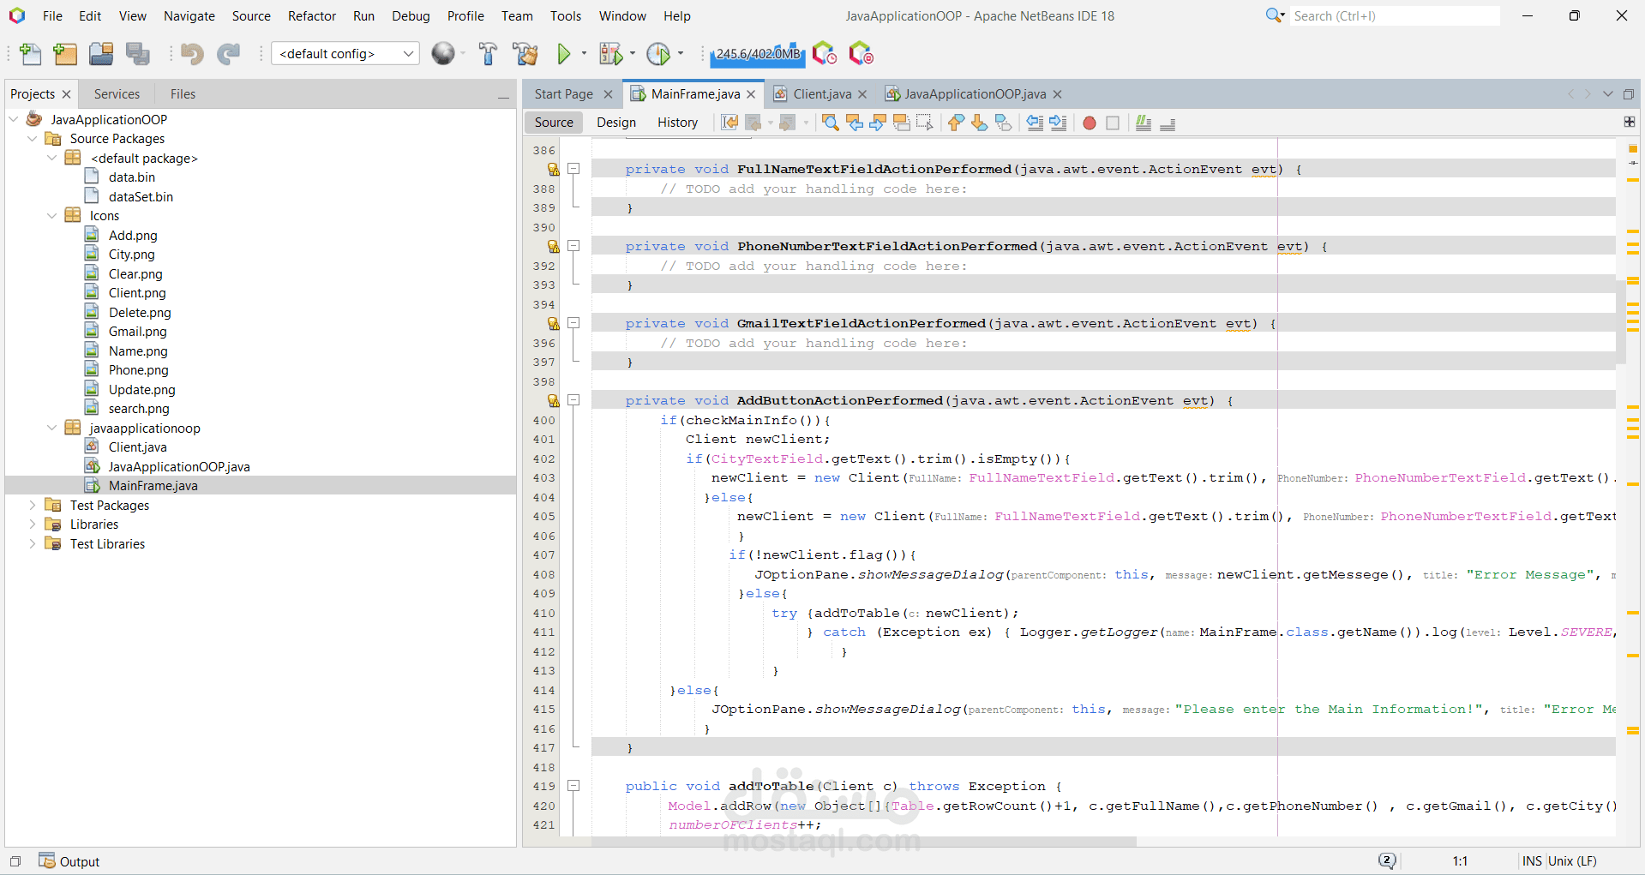Run the project with green play icon
The image size is (1645, 875).
click(564, 54)
